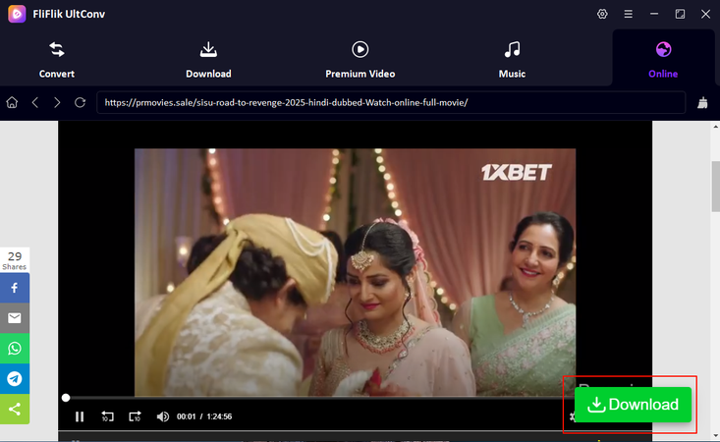This screenshot has height=442, width=720.
Task: Click the 00:01 / 1:24:56 time display
Action: click(204, 416)
